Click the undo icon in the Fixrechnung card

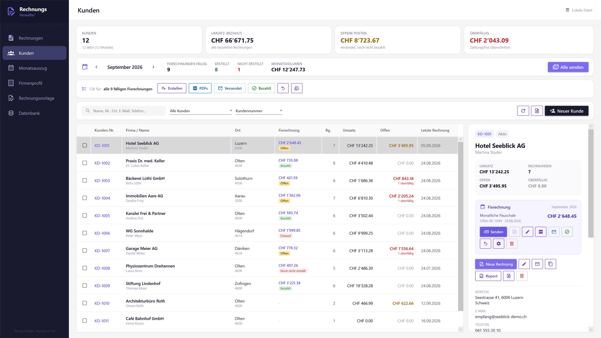point(486,244)
